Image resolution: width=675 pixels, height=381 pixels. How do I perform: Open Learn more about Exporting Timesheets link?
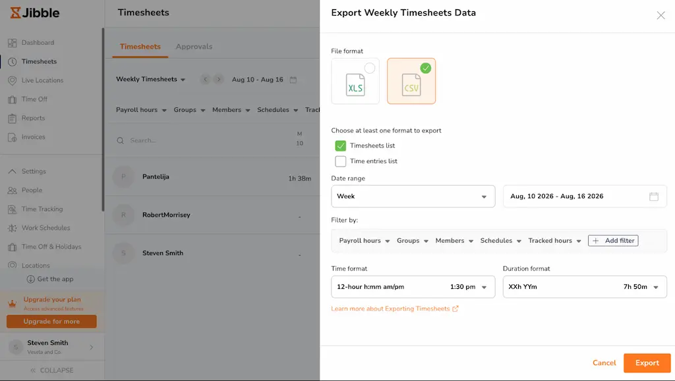395,309
